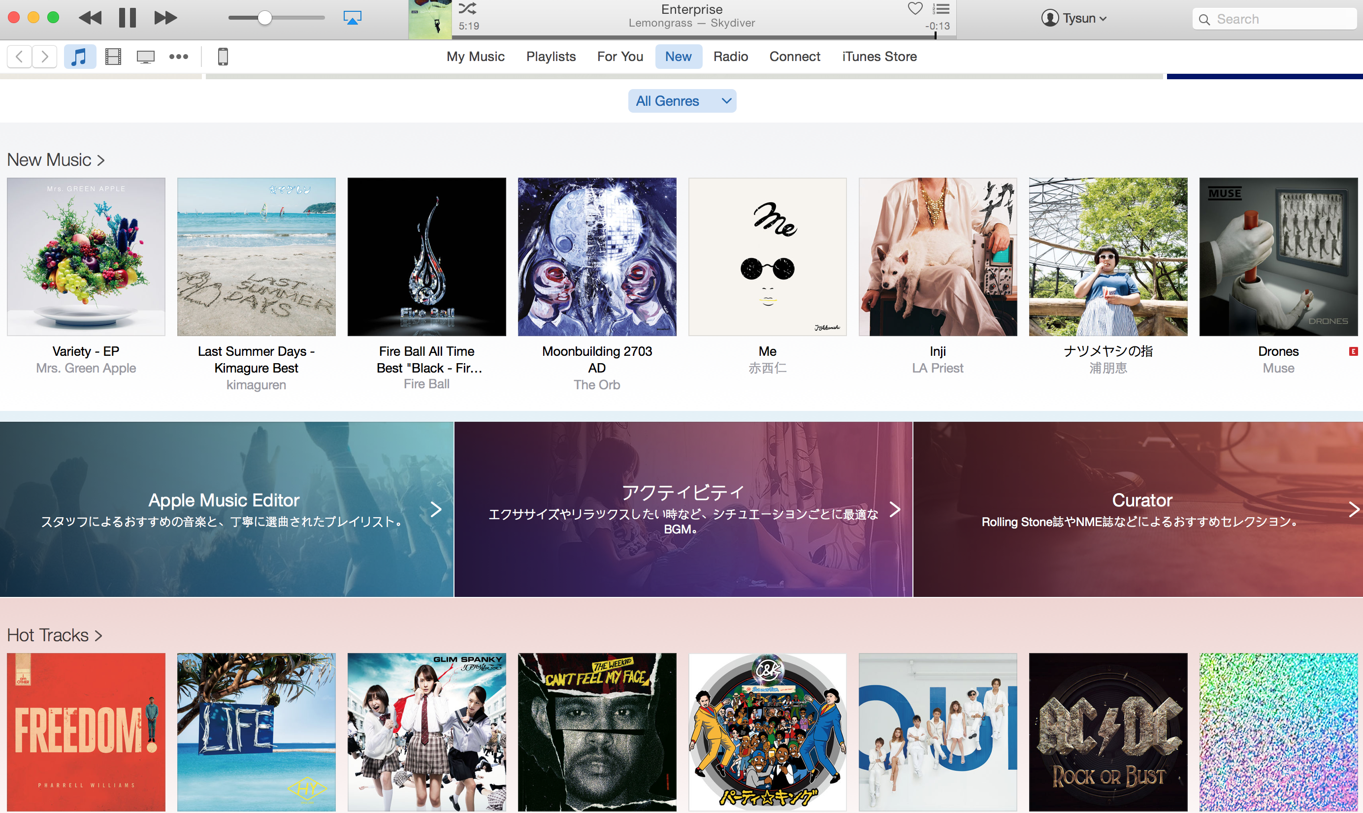This screenshot has height=813, width=1363.
Task: Open the white-outfit group album cover
Action: tap(938, 732)
